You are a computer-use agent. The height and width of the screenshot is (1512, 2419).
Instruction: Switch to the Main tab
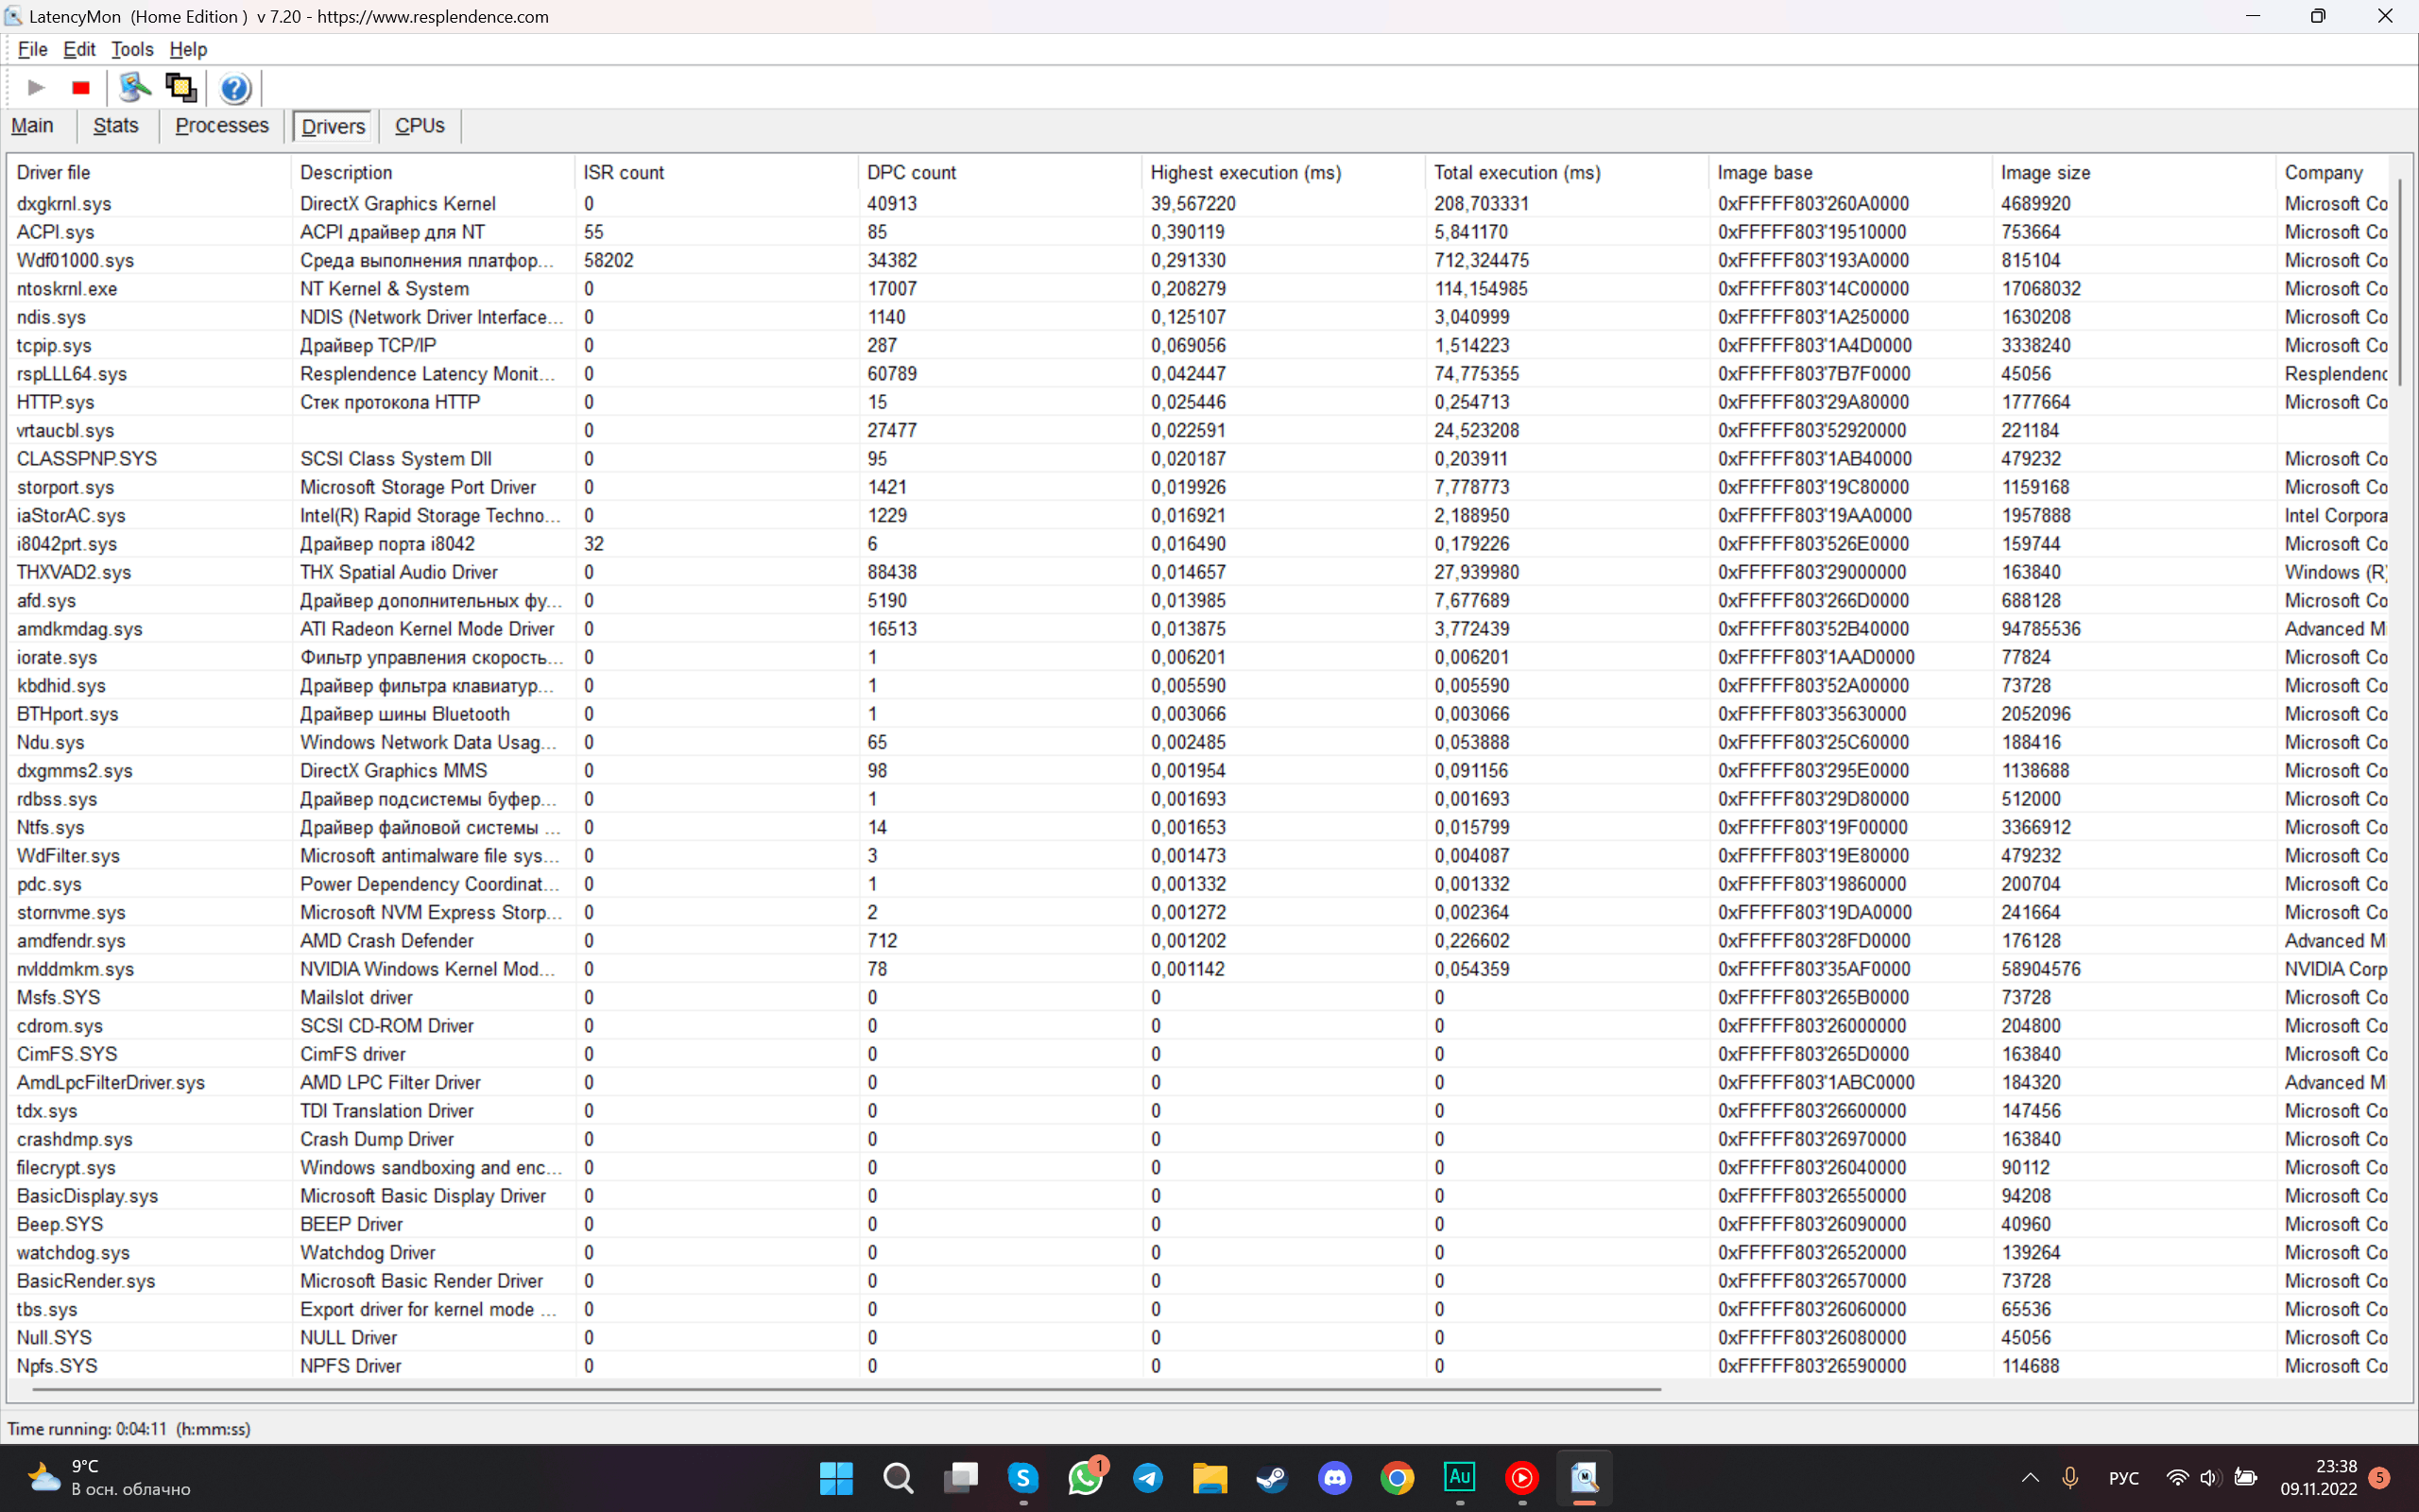click(x=32, y=126)
